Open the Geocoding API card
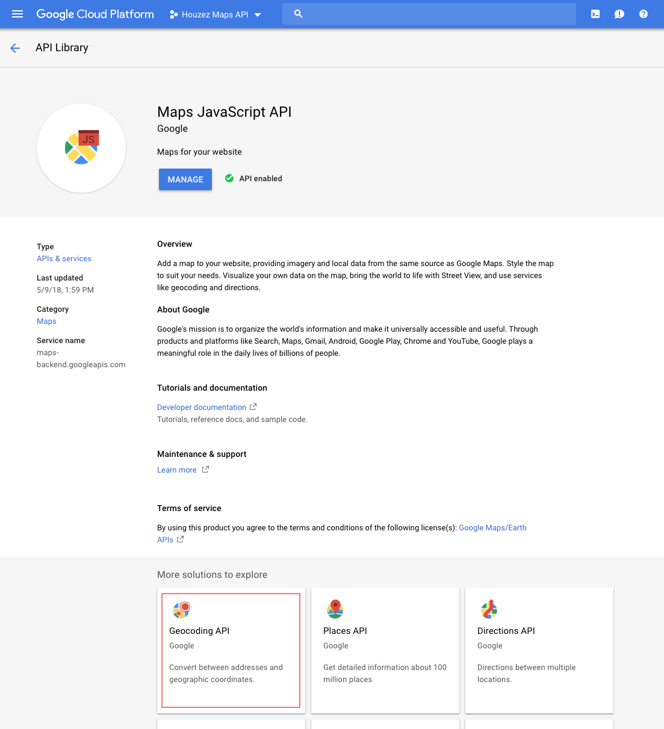Image resolution: width=664 pixels, height=729 pixels. click(231, 651)
